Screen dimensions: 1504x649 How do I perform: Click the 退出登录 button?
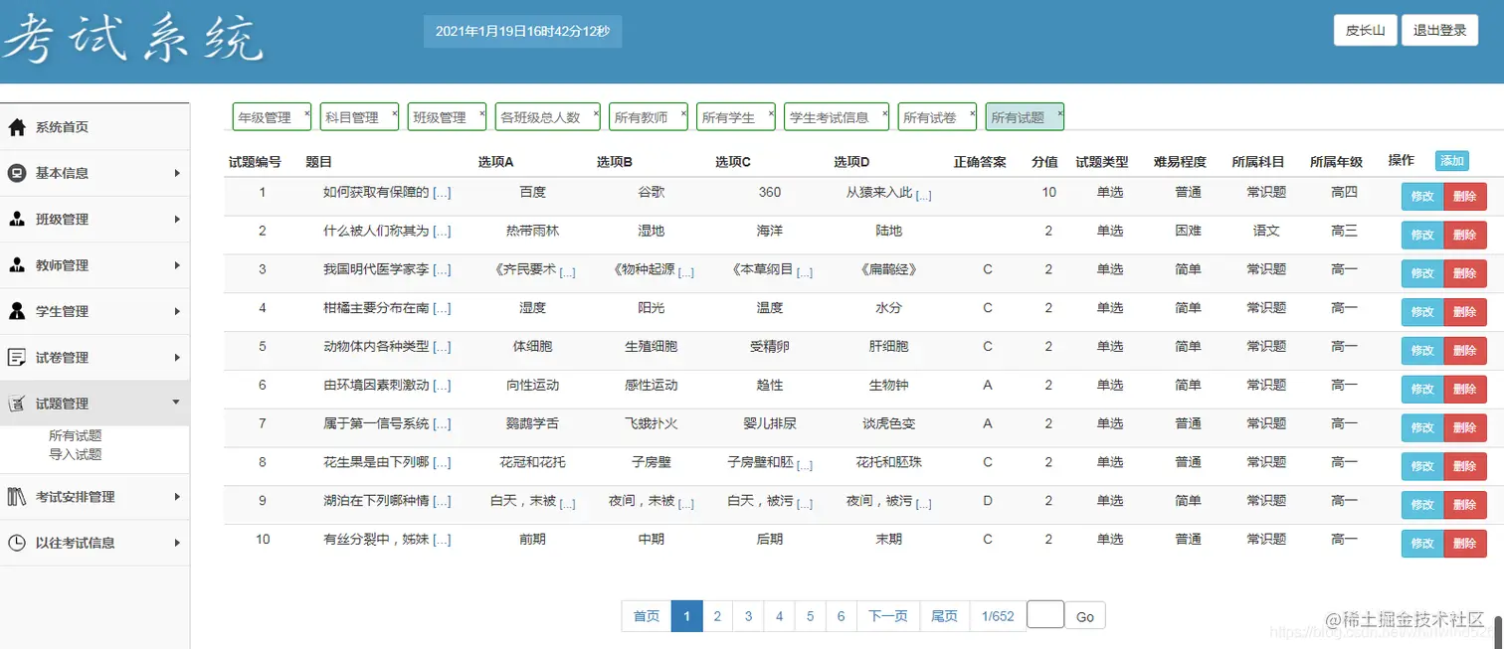[1439, 30]
